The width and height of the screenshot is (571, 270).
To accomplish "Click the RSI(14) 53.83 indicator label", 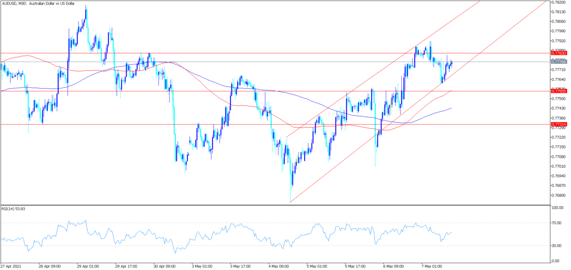I will [12, 209].
